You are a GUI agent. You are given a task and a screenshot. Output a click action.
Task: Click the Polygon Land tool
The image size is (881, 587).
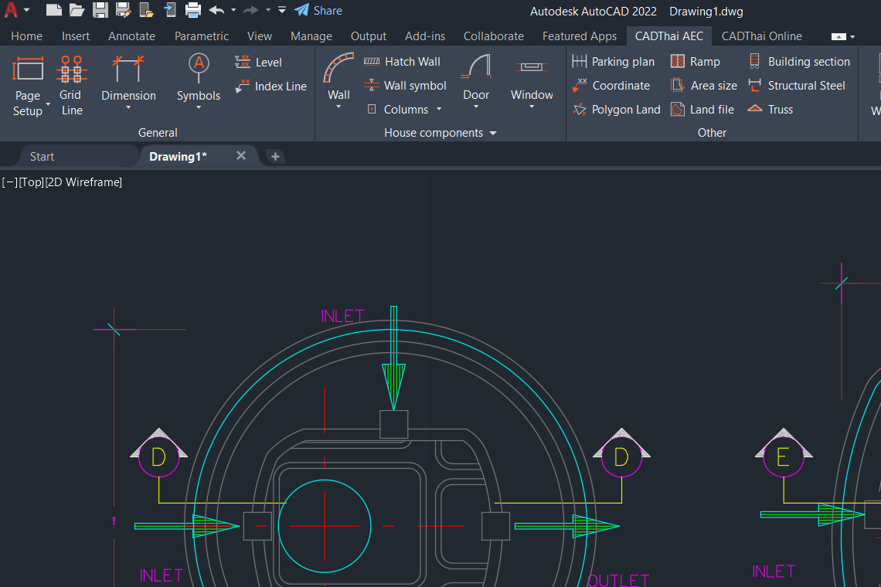617,110
